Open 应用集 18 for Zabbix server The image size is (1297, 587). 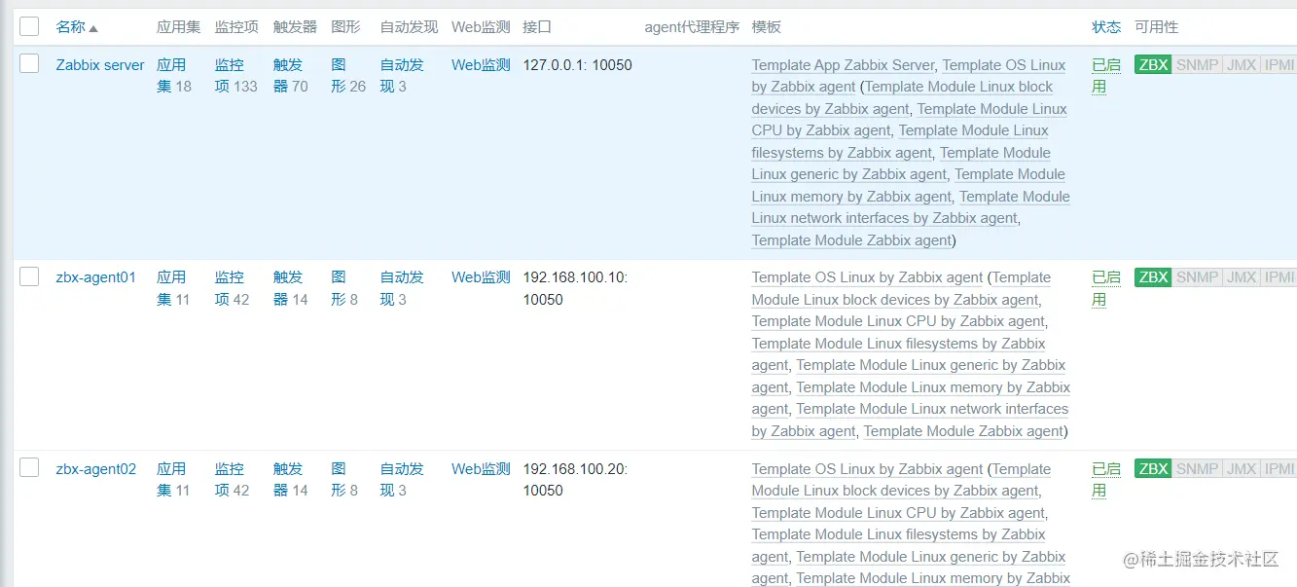pyautogui.click(x=173, y=76)
